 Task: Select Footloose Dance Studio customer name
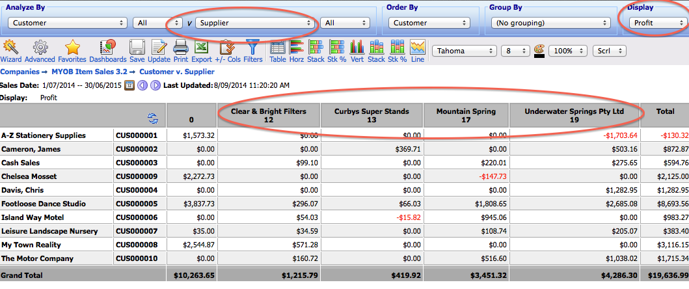(44, 204)
